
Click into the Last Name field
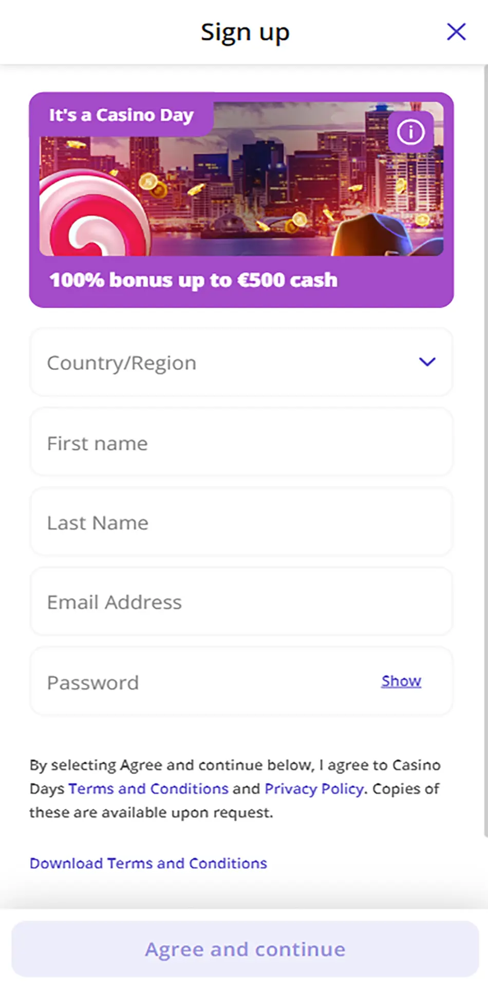241,523
